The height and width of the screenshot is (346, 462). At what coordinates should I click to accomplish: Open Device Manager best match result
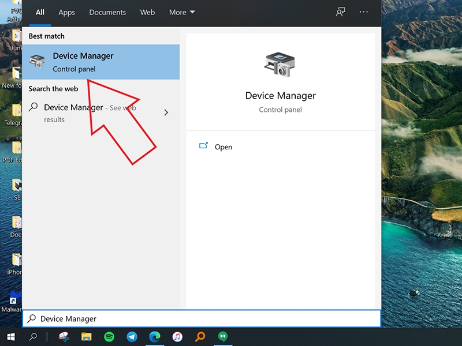coord(100,62)
